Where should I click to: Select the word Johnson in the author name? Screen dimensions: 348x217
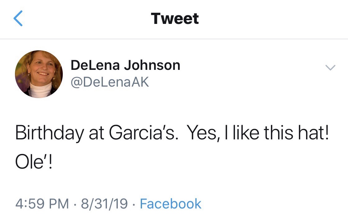pyautogui.click(x=152, y=65)
